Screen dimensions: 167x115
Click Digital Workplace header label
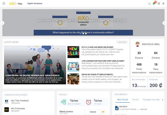pyautogui.click(x=35, y=4)
